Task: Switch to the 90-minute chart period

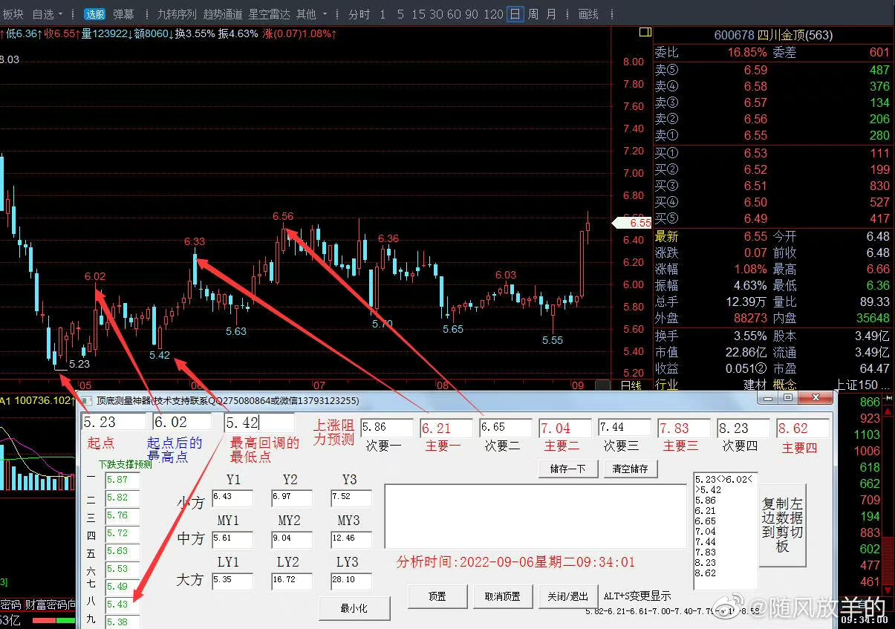Action: (x=471, y=14)
